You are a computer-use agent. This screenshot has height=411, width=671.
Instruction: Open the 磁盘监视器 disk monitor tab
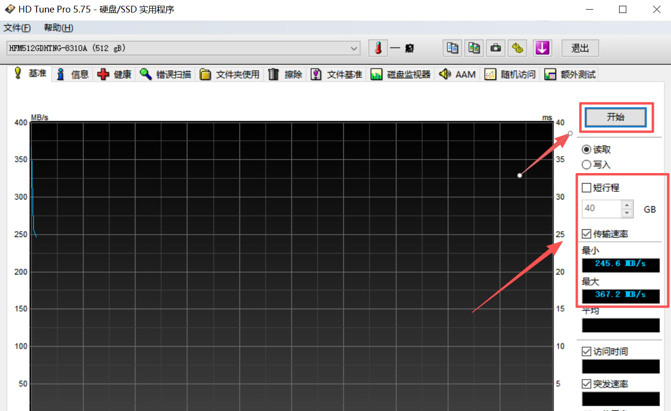[401, 75]
